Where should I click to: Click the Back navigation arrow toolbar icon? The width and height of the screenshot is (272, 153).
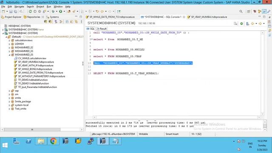tap(102, 11)
